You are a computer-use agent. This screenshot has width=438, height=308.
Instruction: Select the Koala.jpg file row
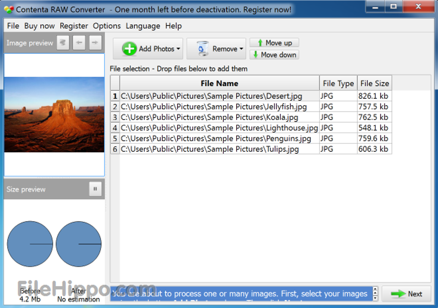[x=251, y=117]
